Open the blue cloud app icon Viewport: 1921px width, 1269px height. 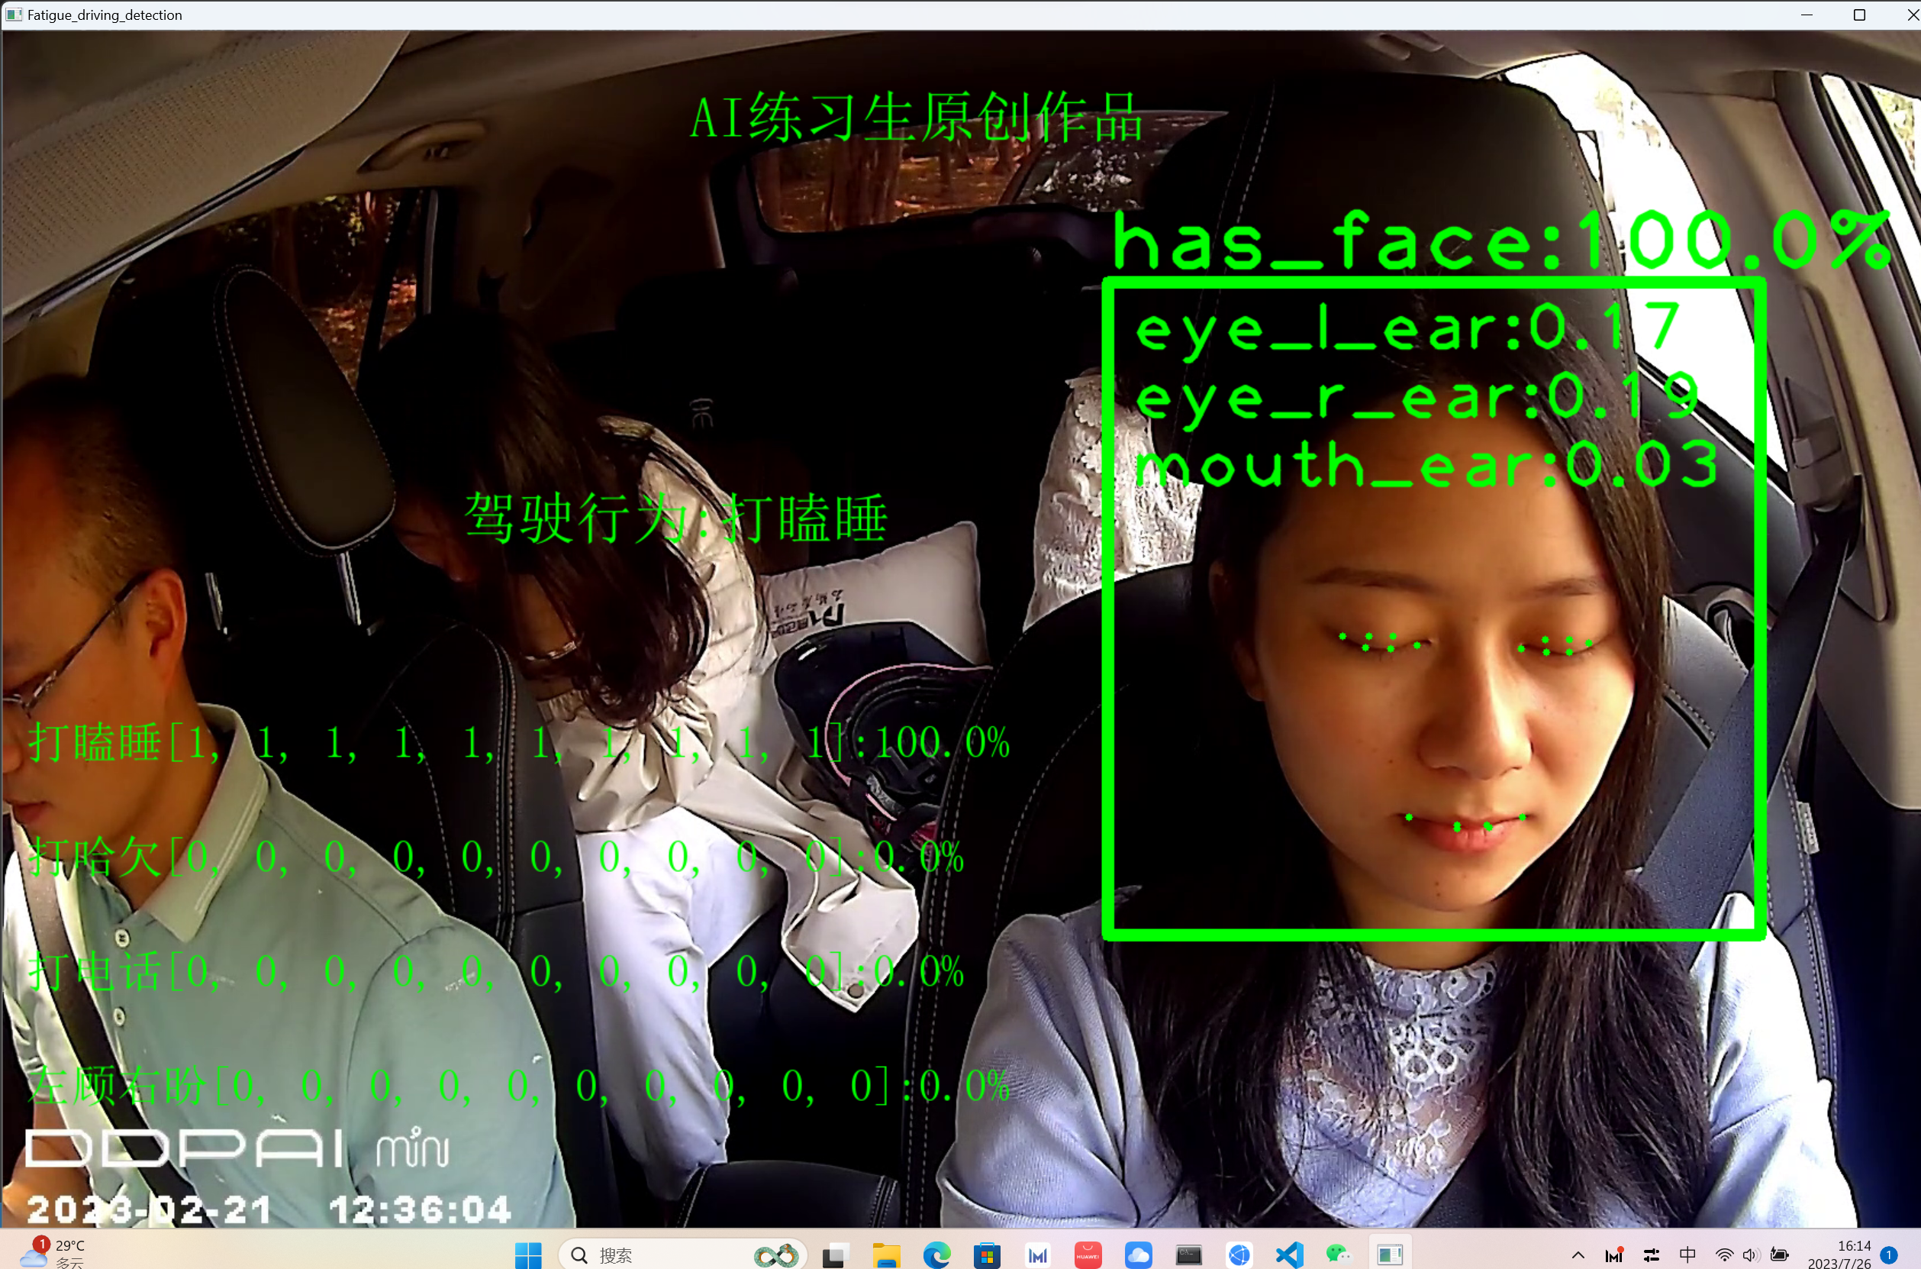click(1138, 1255)
